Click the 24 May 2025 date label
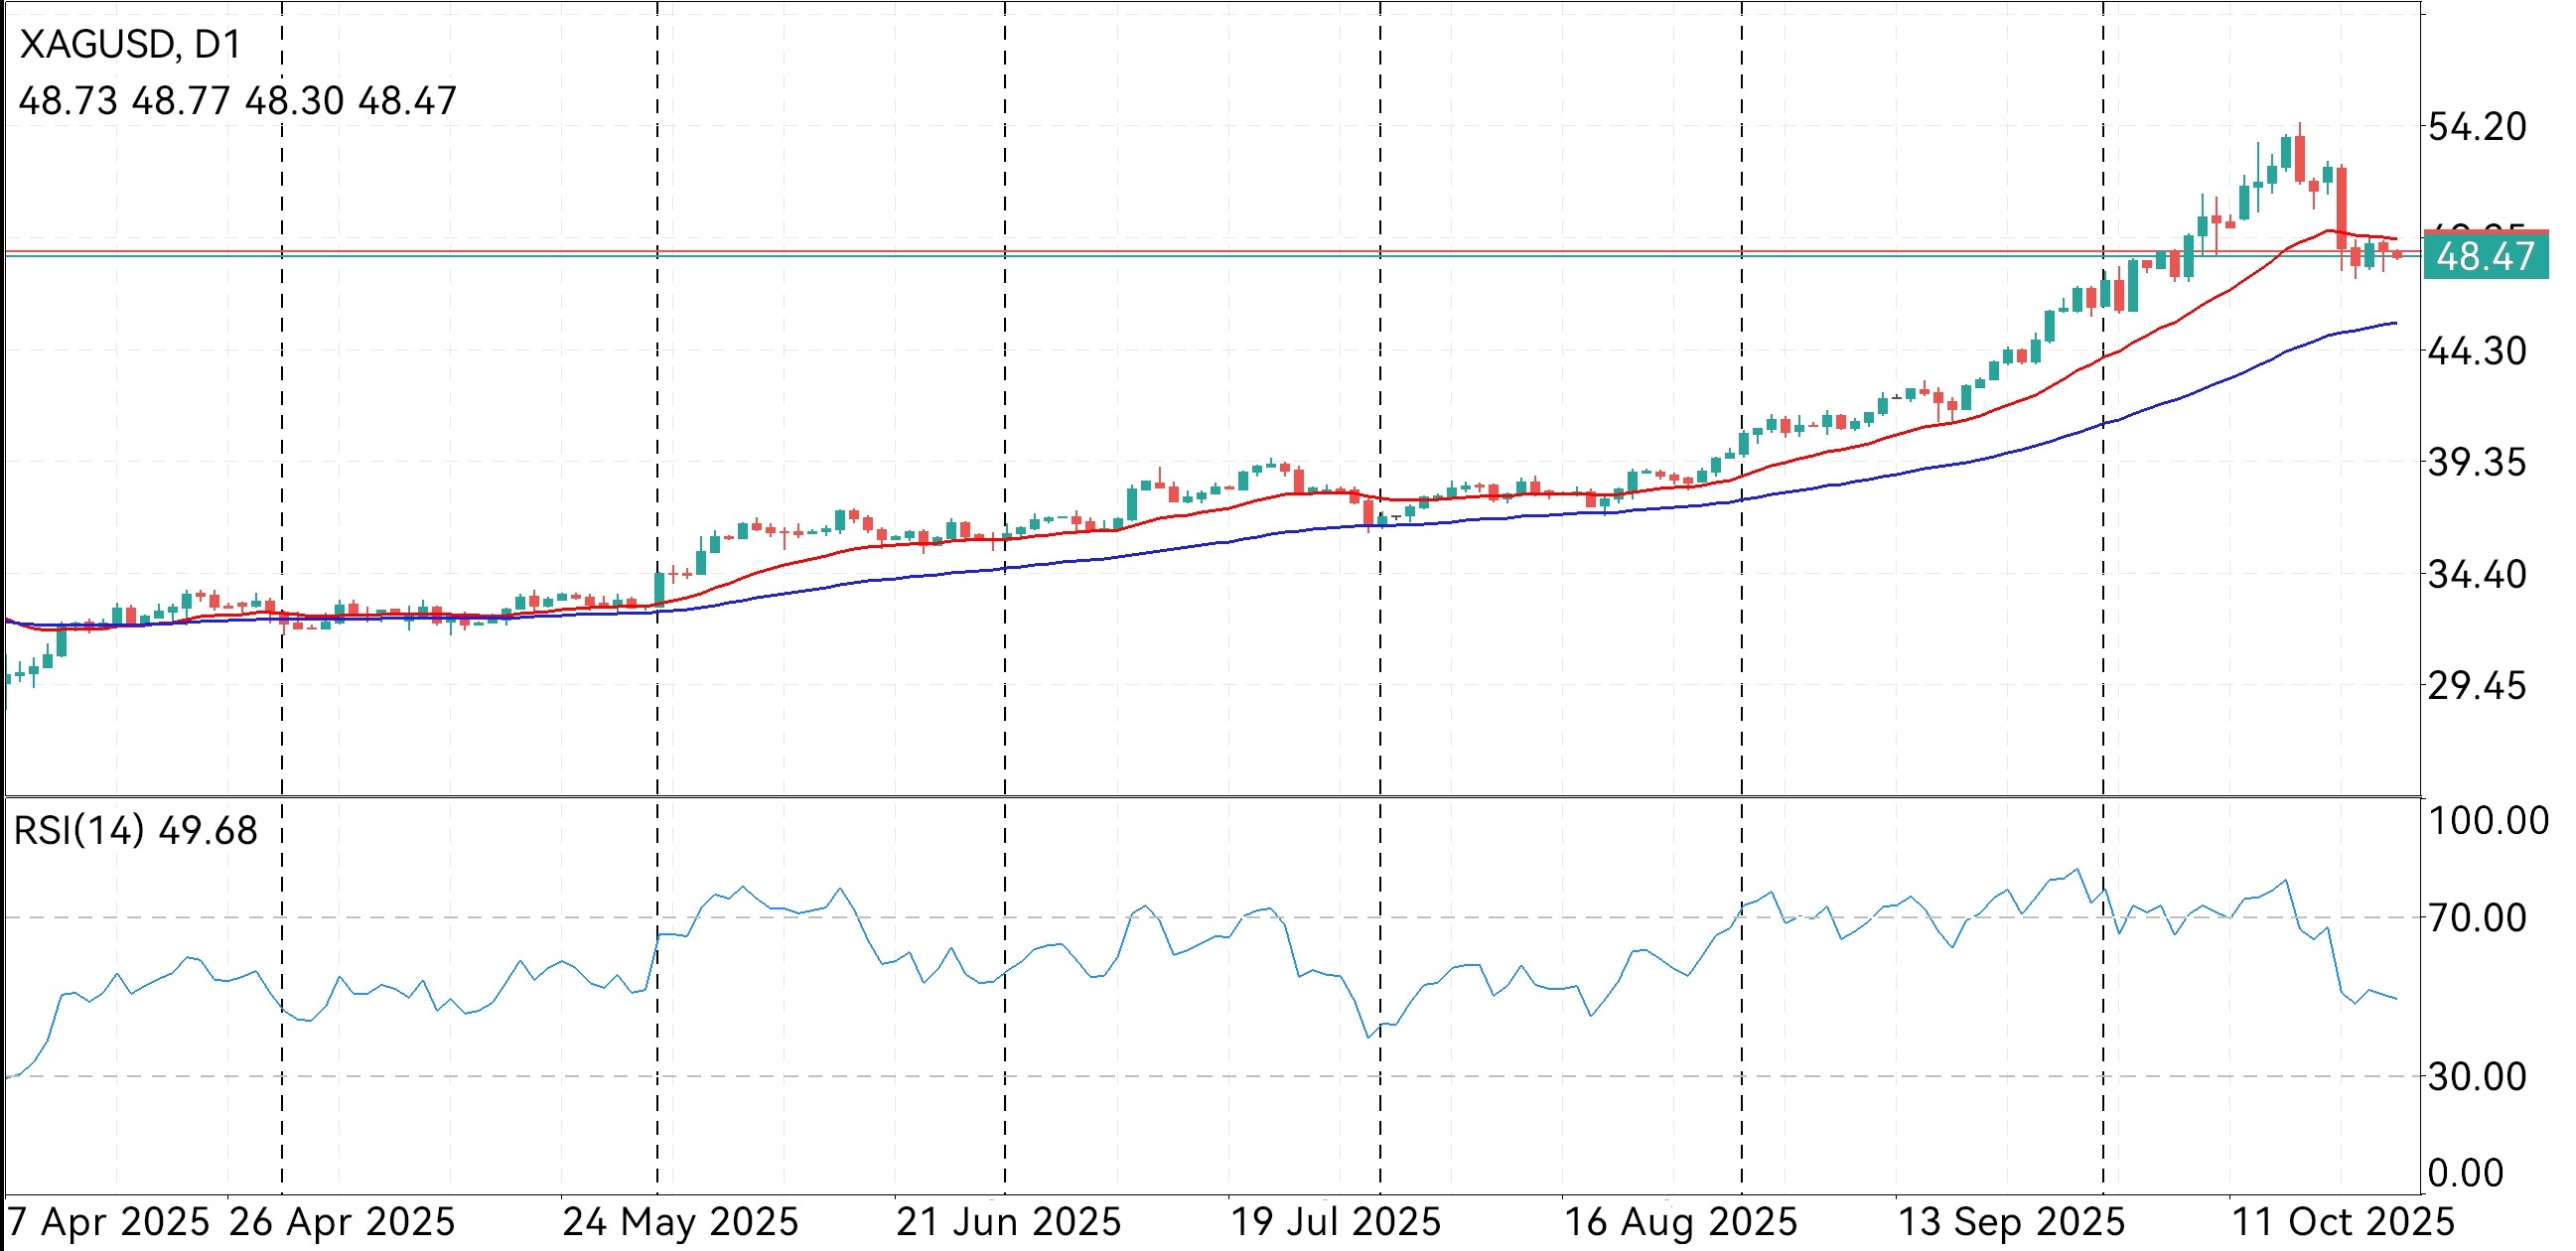 click(680, 1222)
